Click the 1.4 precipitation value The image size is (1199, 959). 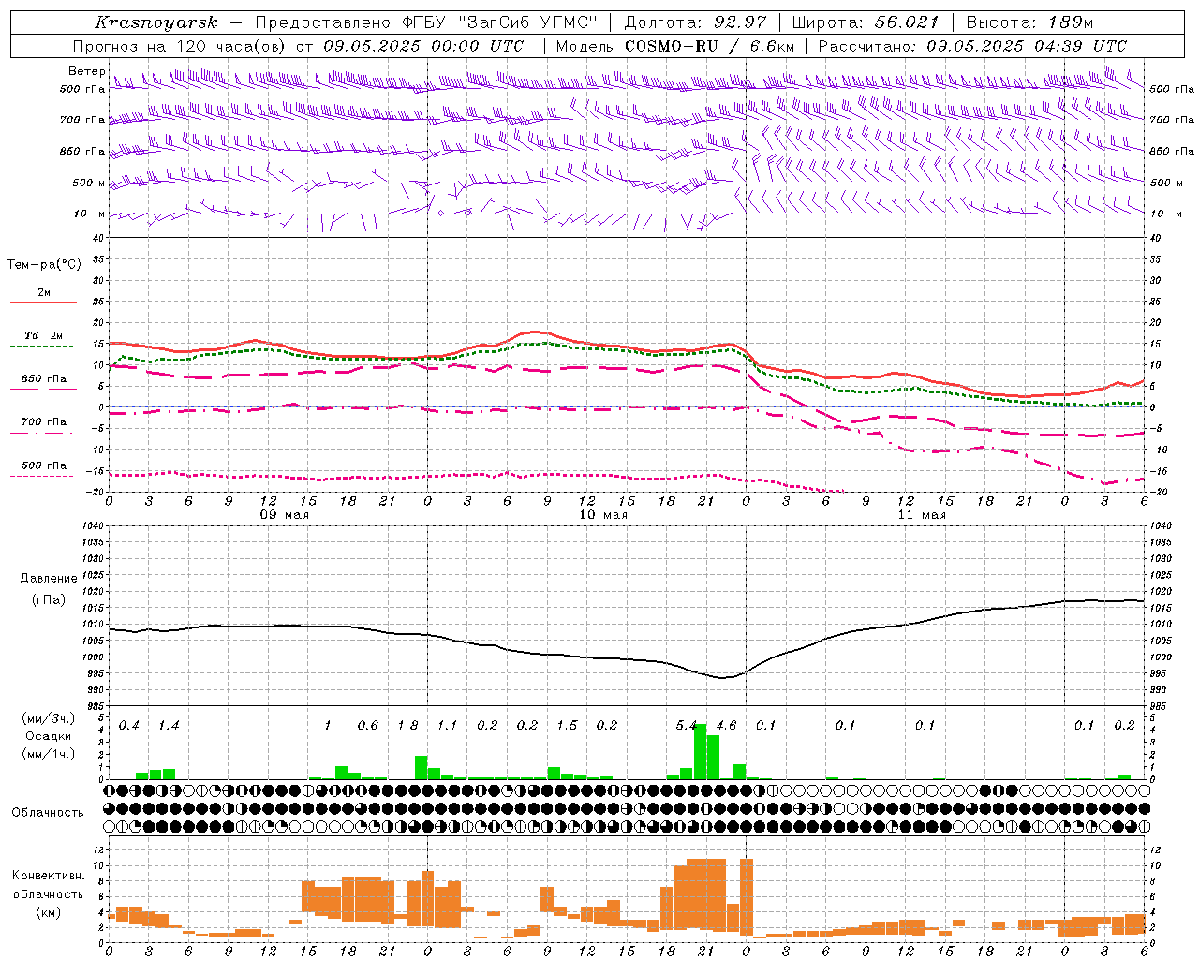[x=169, y=726]
